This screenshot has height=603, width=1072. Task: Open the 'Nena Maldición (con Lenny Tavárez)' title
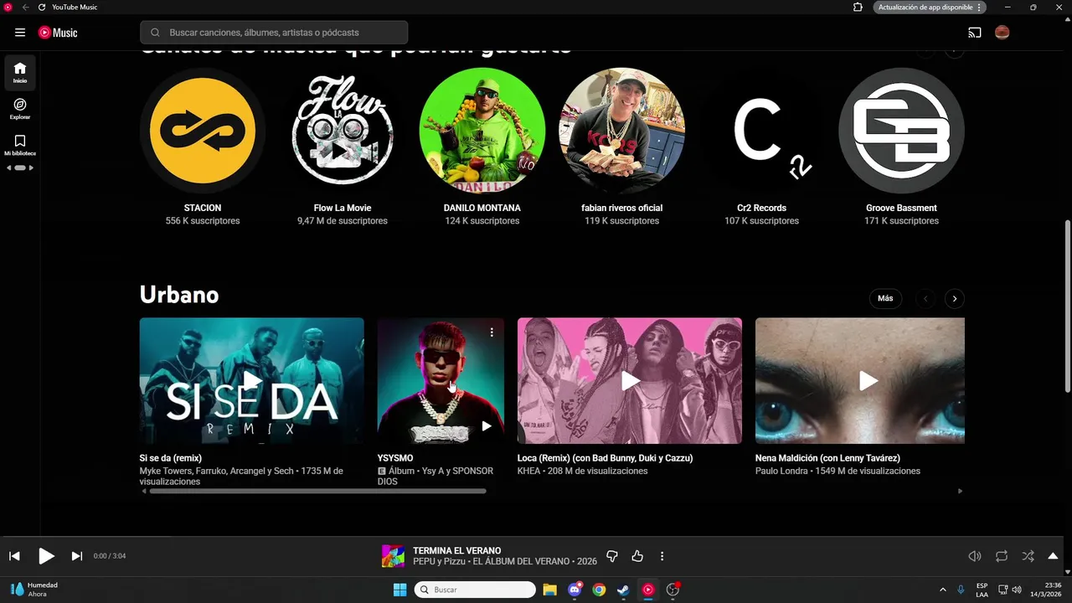[x=827, y=458]
